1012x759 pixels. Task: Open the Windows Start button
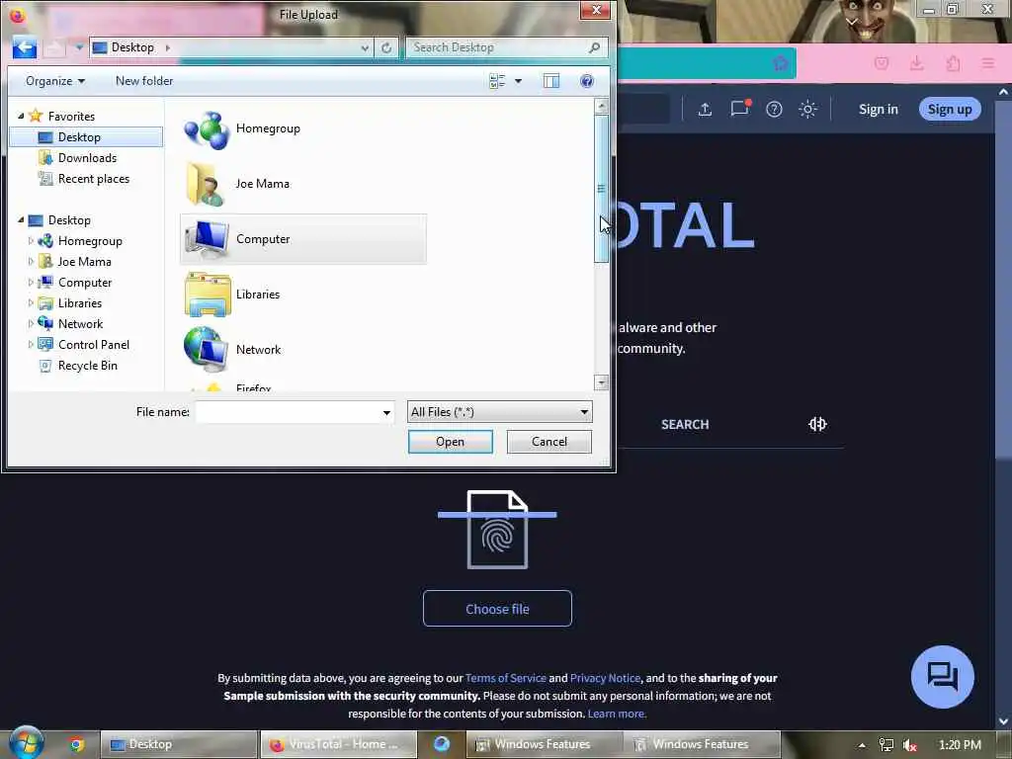[x=26, y=742]
